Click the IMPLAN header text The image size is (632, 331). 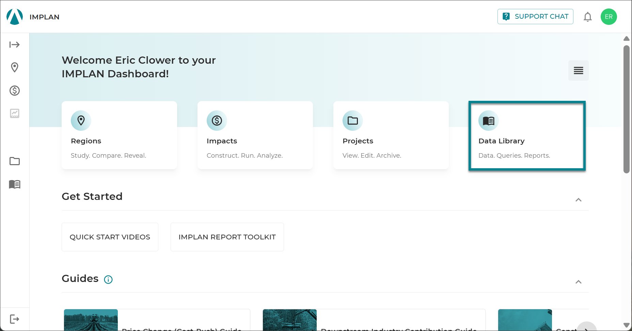pos(44,17)
